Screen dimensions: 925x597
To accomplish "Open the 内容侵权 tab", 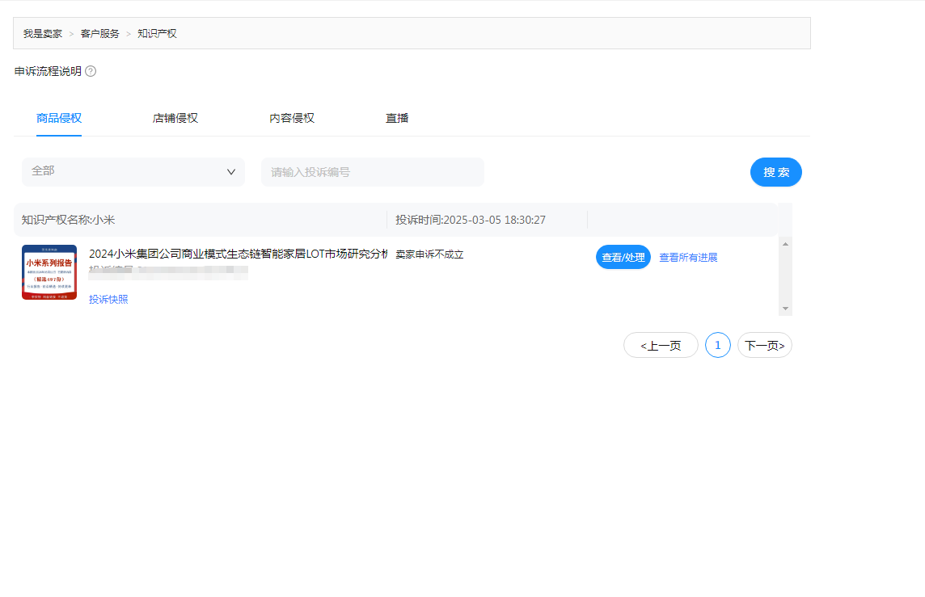I will click(292, 119).
